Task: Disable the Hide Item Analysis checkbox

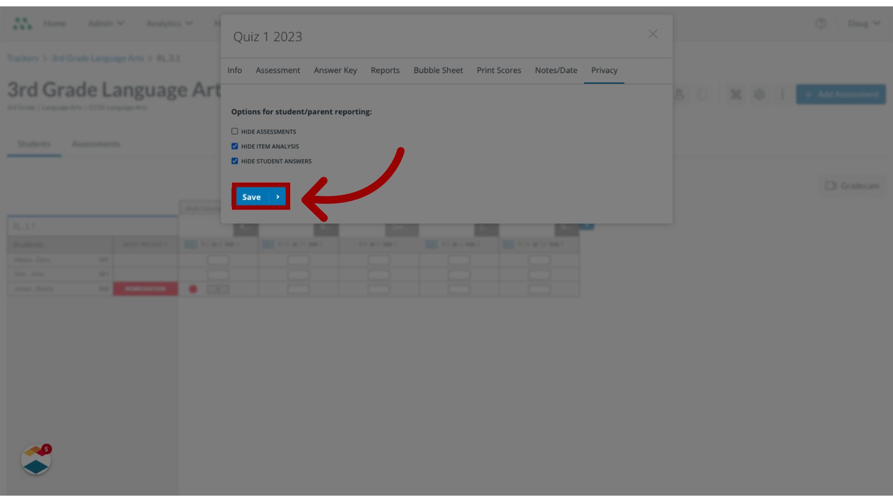Action: pos(234,146)
